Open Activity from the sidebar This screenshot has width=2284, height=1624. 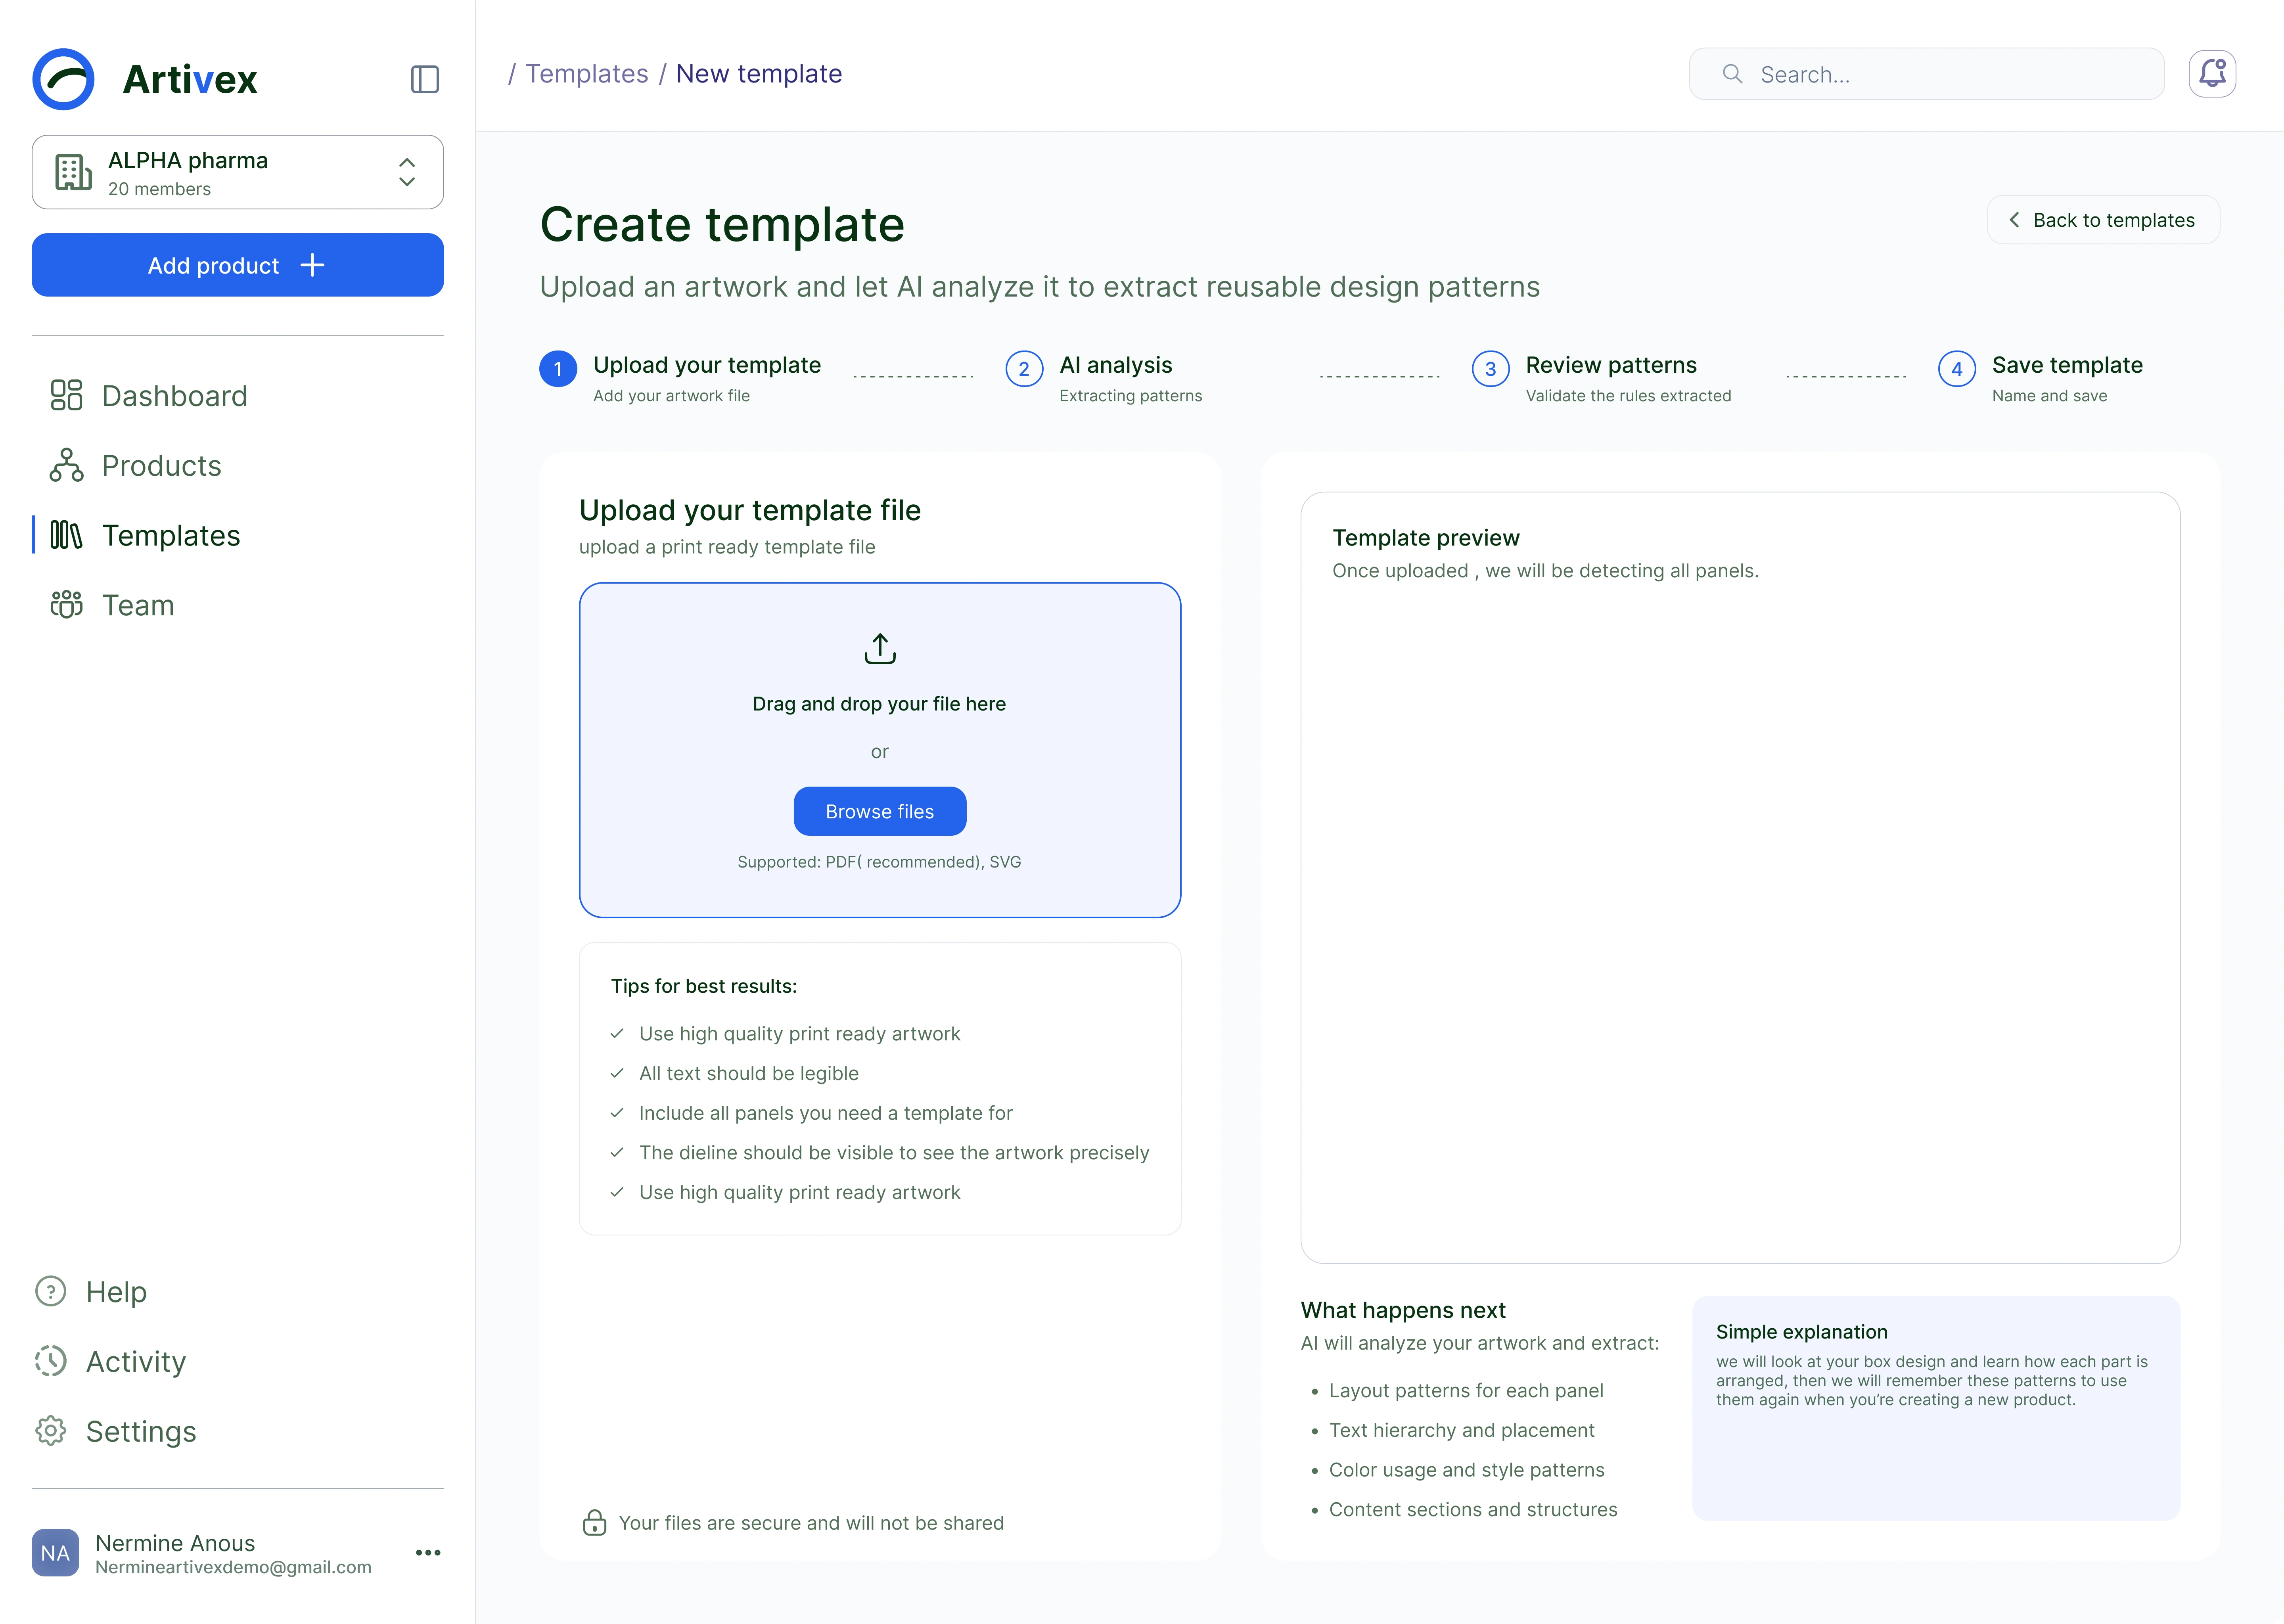(111, 1362)
